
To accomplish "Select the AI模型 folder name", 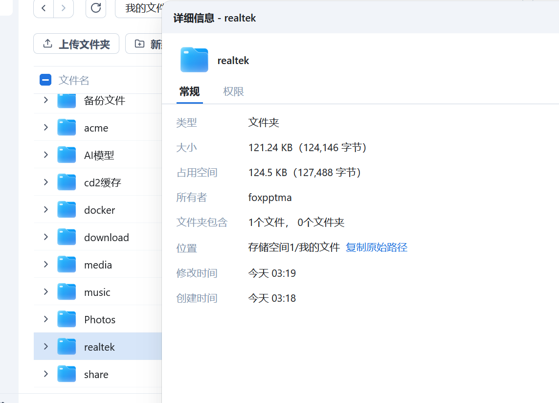I will point(99,155).
